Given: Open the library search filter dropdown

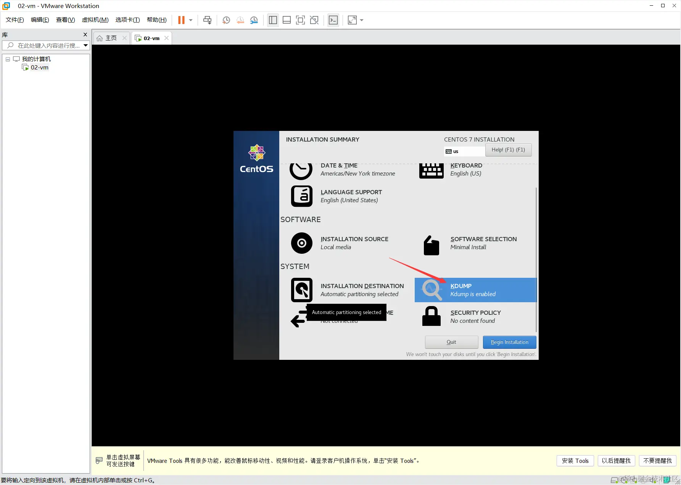Looking at the screenshot, I should pyautogui.click(x=86, y=45).
